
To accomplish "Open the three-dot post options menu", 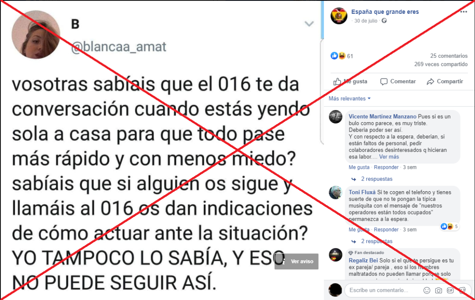I will coord(463,12).
